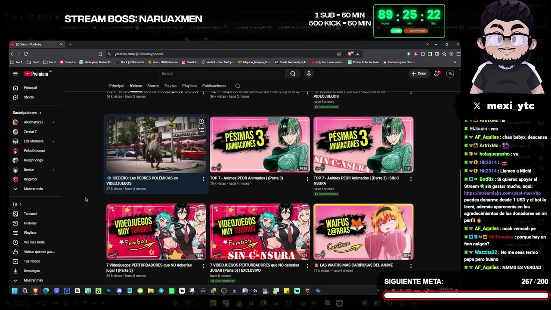Open the streamlabs.com/papi-mexi/tip chat link

[x=502, y=193]
